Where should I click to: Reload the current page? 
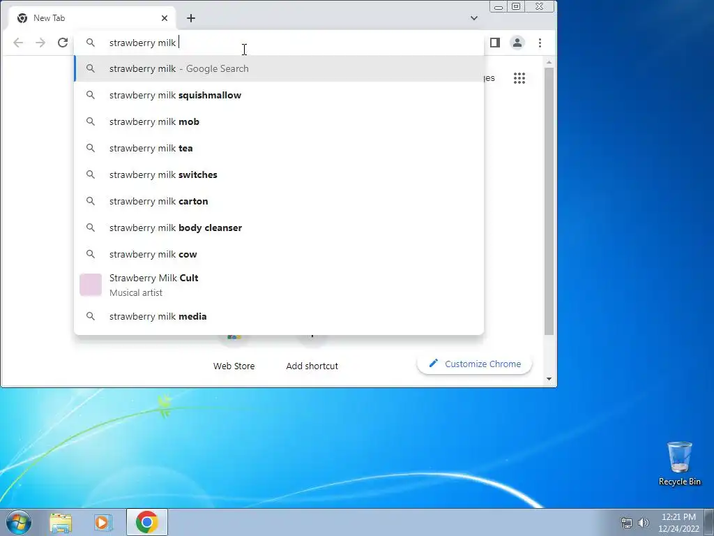pos(63,43)
